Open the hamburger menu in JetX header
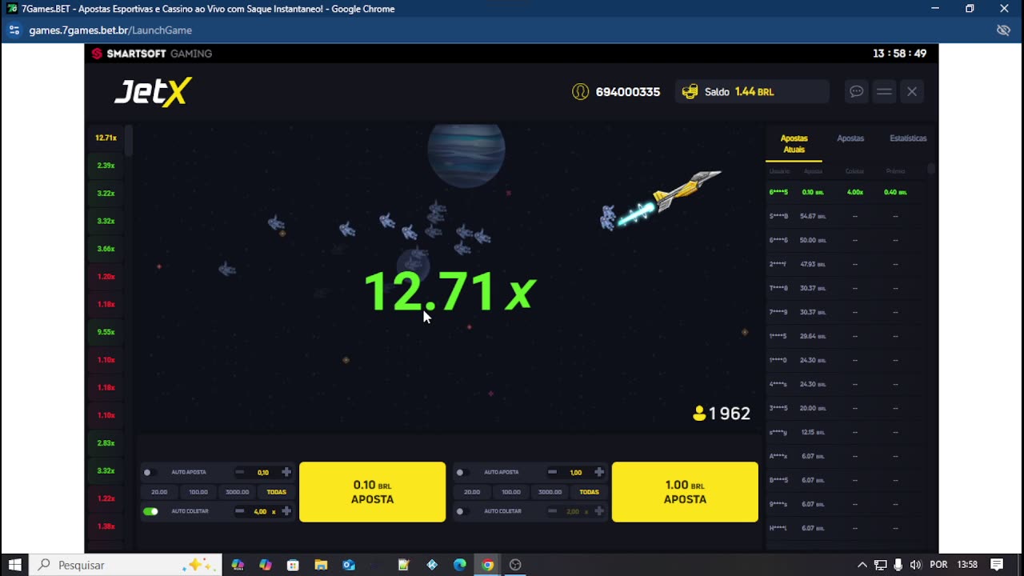Screen dimensions: 1024x576 click(884, 91)
